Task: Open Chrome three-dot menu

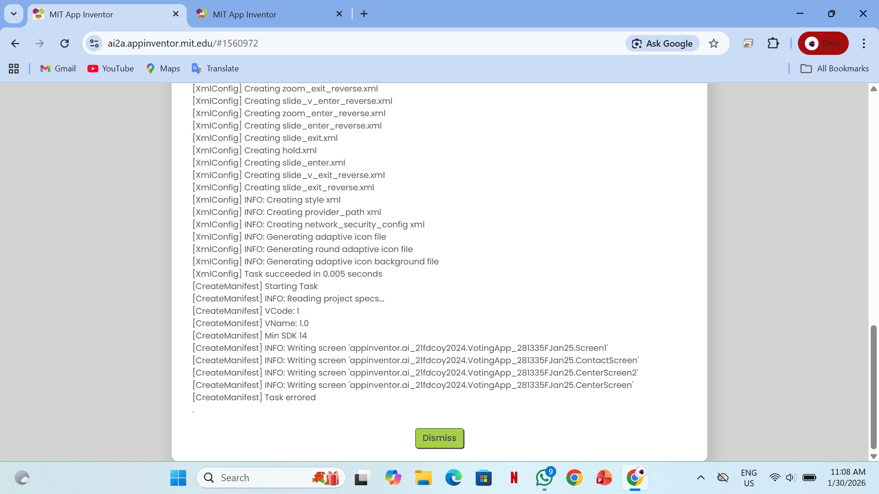Action: [x=863, y=43]
